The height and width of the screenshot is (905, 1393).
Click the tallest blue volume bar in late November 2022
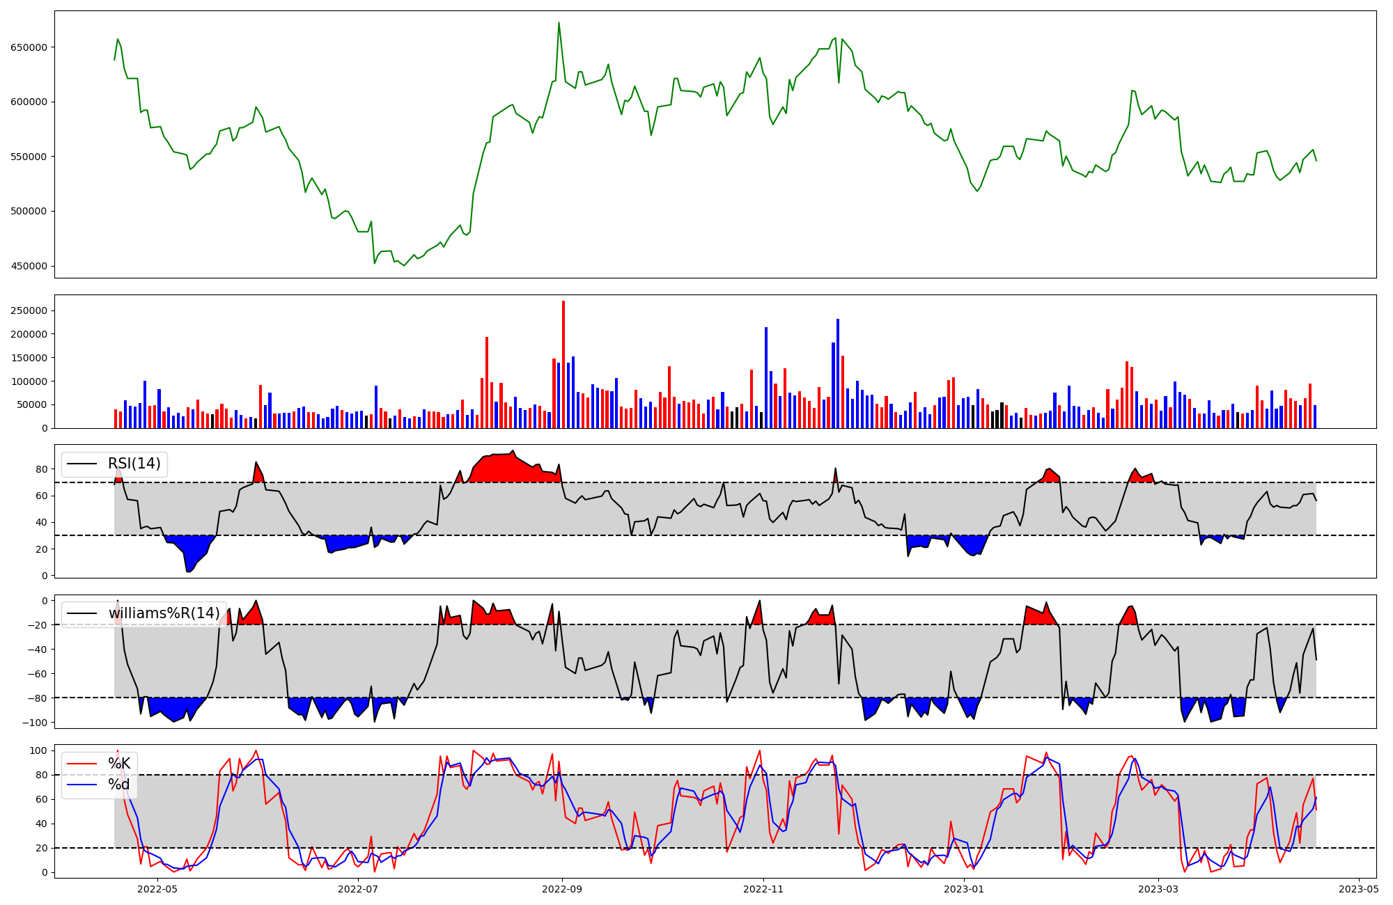[838, 372]
